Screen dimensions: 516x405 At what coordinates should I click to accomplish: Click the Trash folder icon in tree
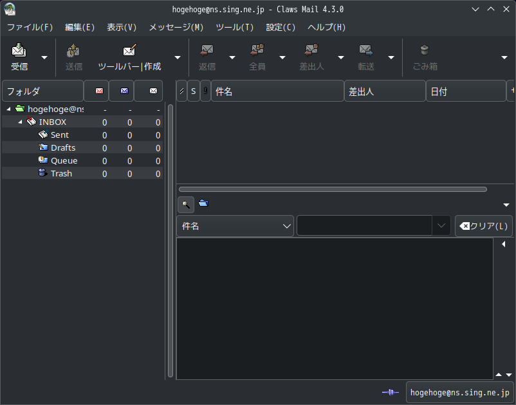coord(42,173)
